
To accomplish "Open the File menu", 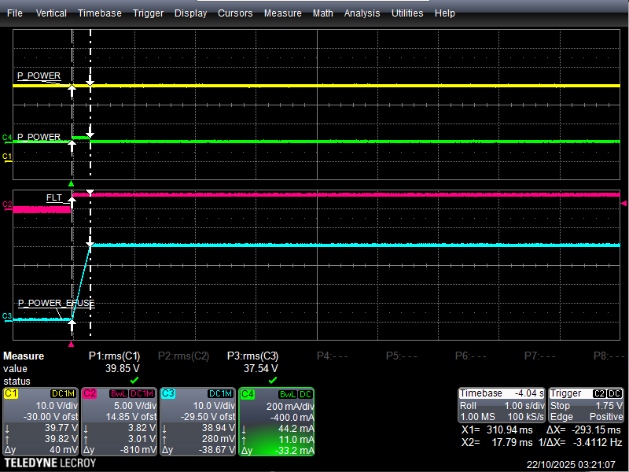I will 15,13.
